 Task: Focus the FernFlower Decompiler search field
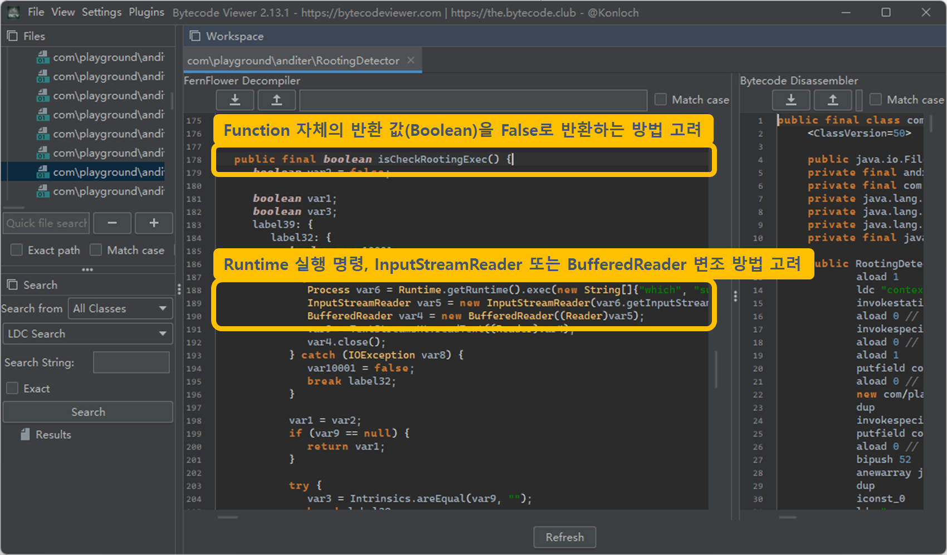pos(473,100)
